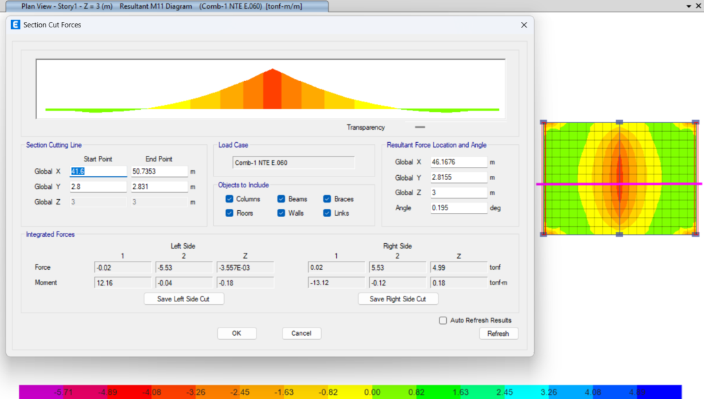Toggle the Links checkbox

327,214
